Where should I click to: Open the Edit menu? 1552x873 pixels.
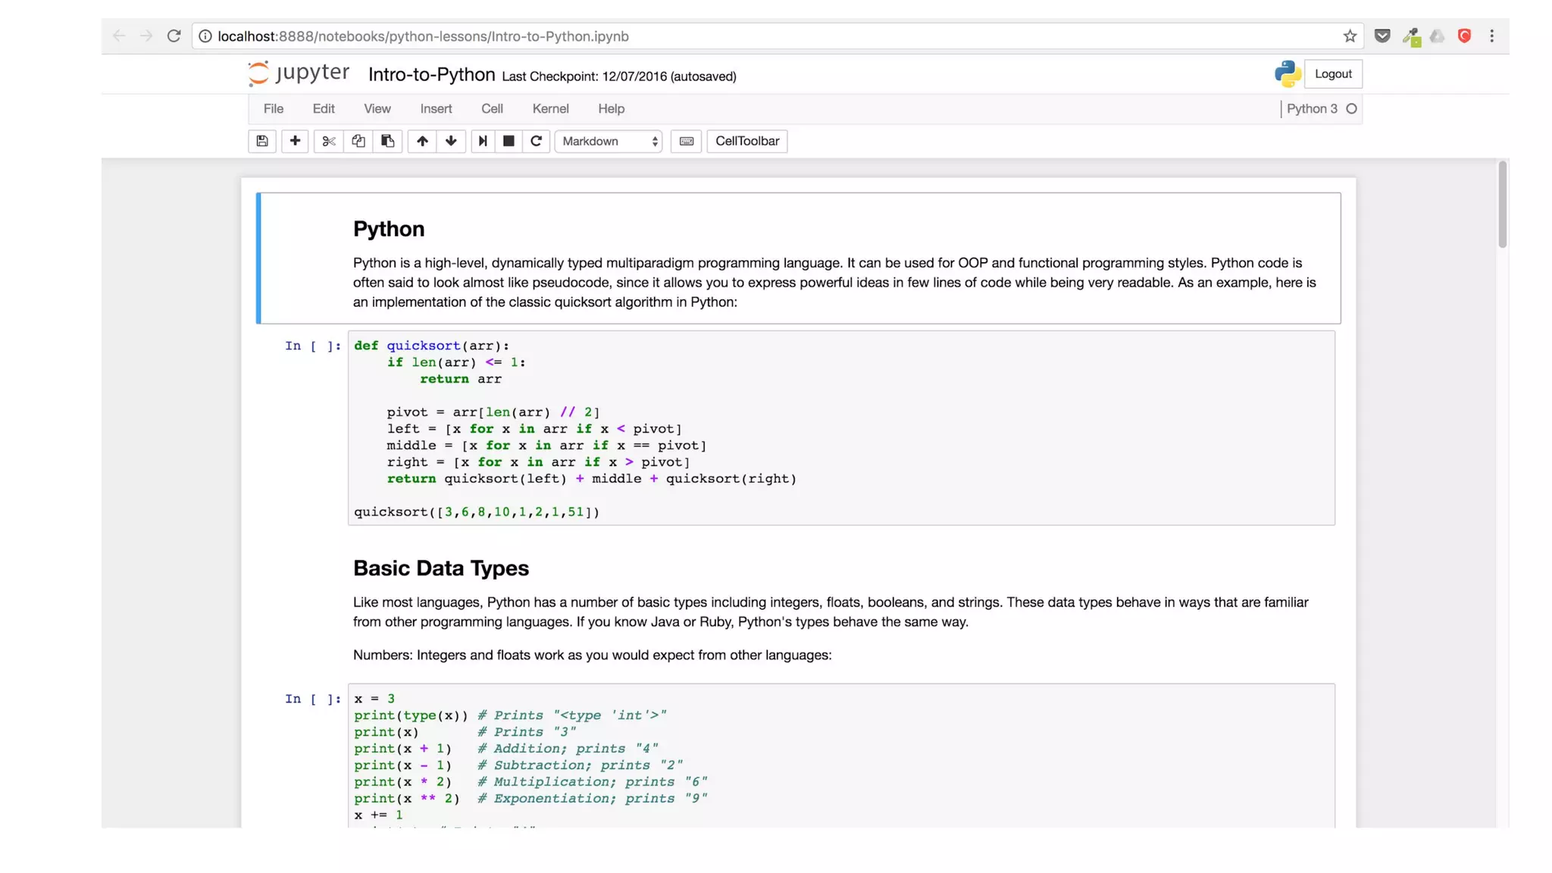point(324,109)
